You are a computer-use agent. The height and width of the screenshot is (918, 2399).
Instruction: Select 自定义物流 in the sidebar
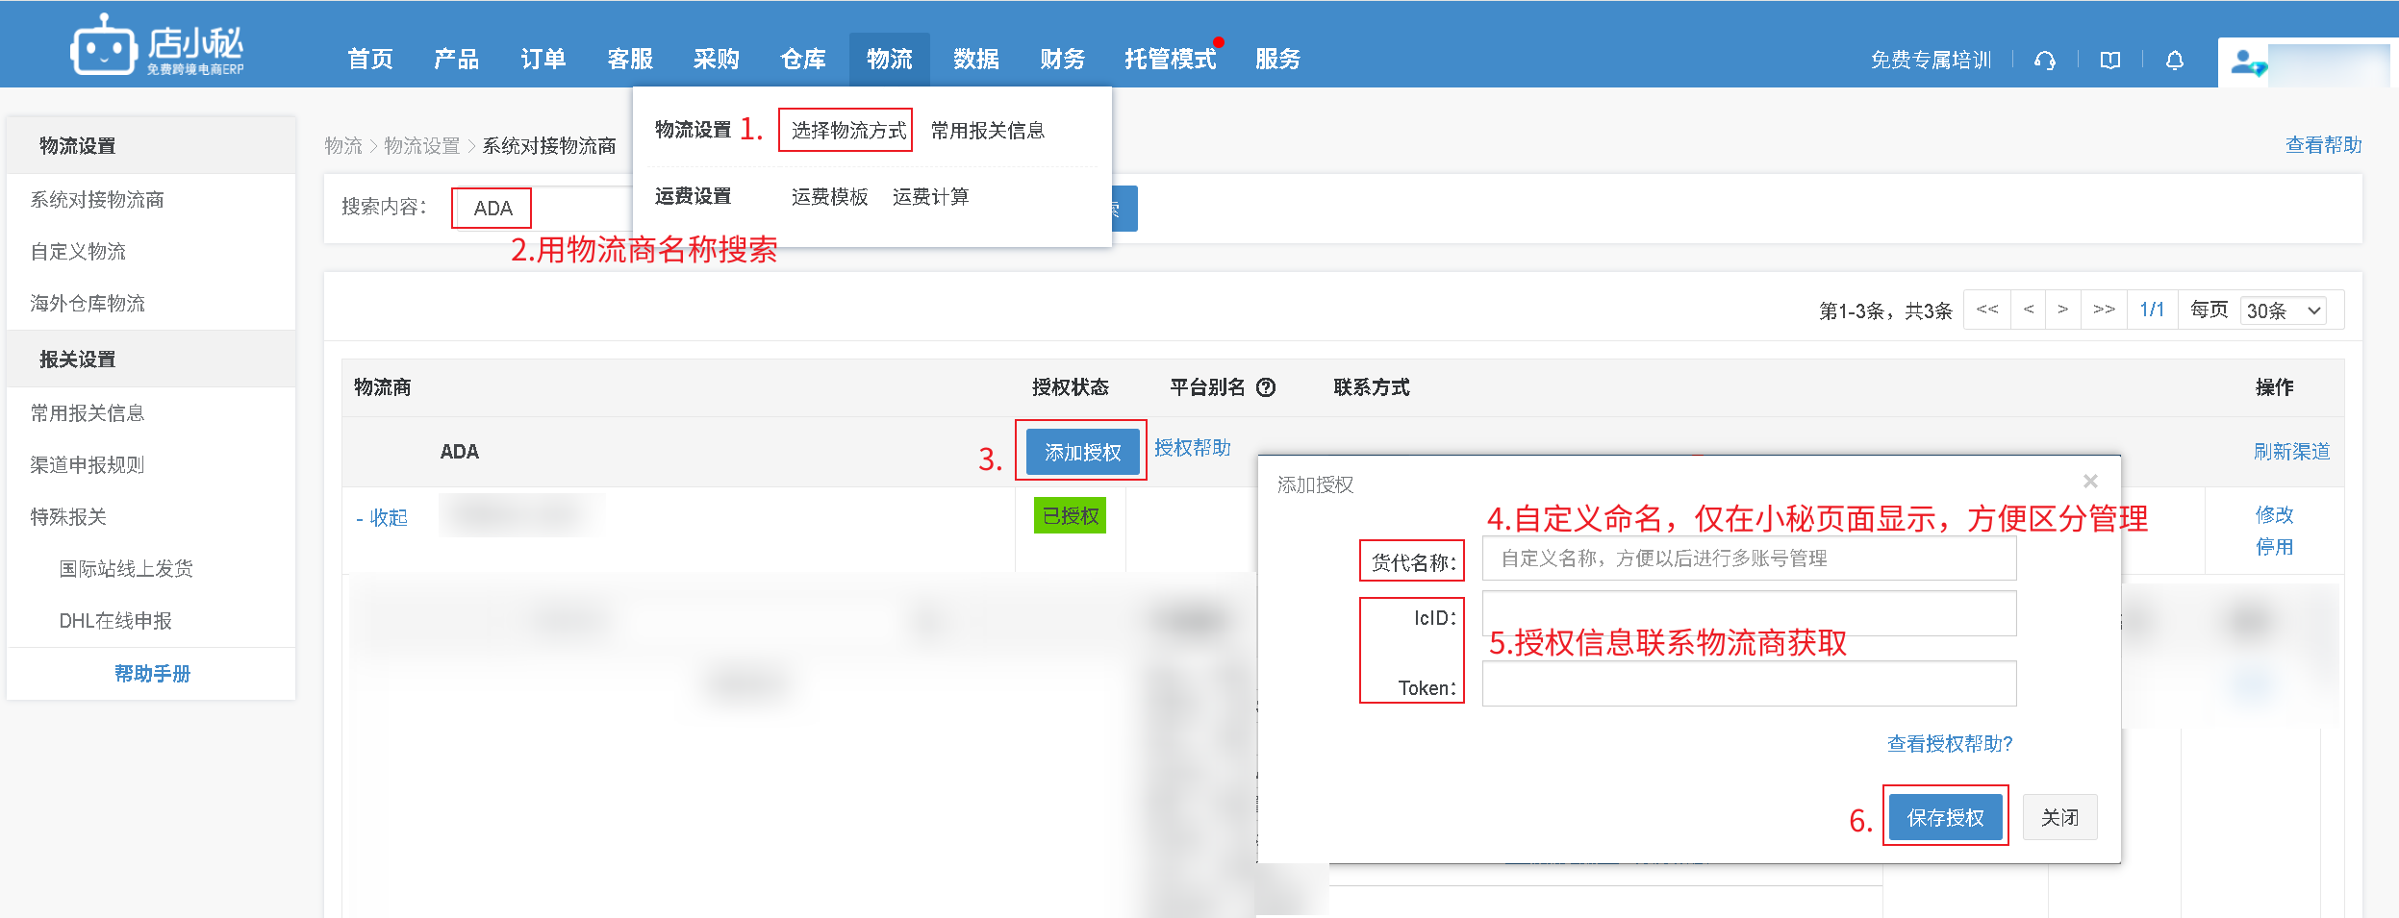[78, 252]
